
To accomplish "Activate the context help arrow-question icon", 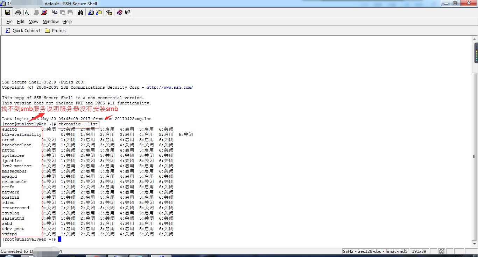I will point(127,12).
